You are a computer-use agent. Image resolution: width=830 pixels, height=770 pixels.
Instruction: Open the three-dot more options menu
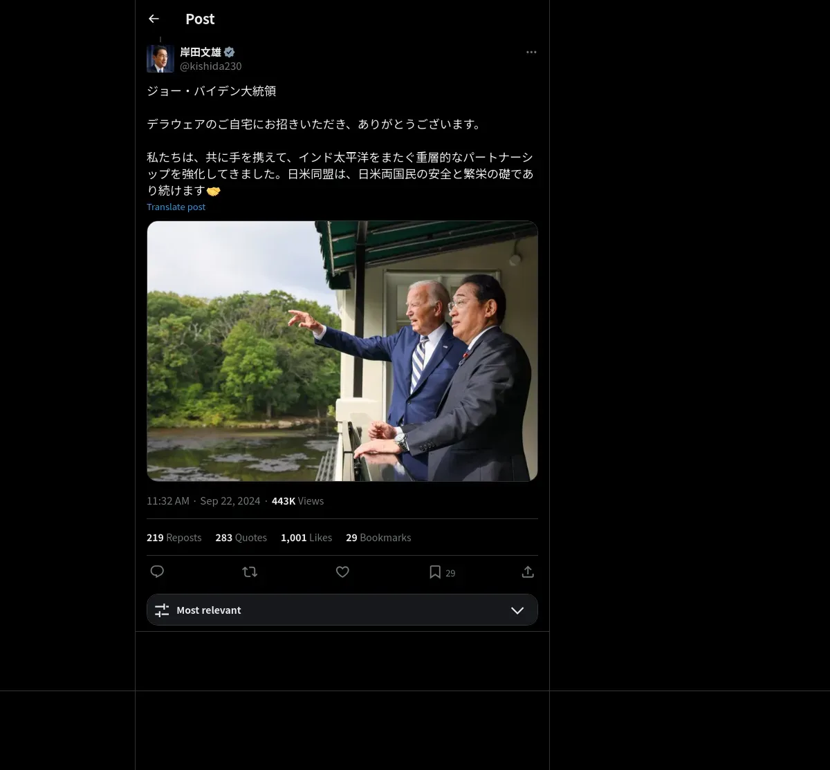click(531, 52)
